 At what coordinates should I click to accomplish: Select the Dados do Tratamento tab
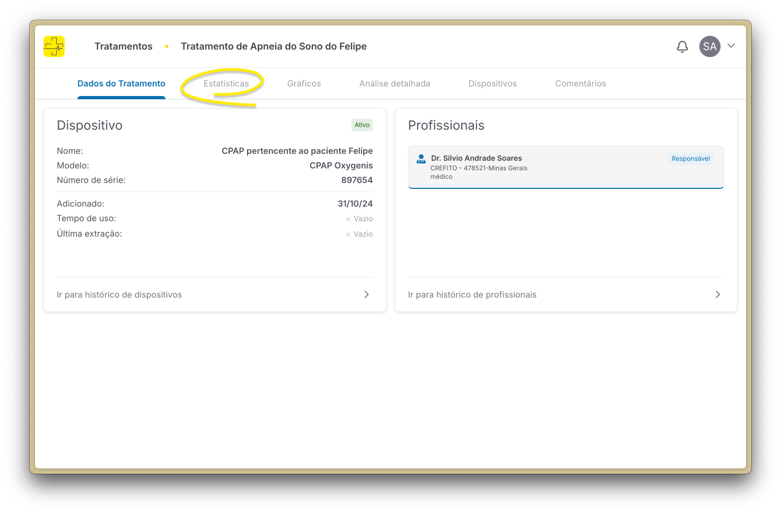click(x=121, y=84)
